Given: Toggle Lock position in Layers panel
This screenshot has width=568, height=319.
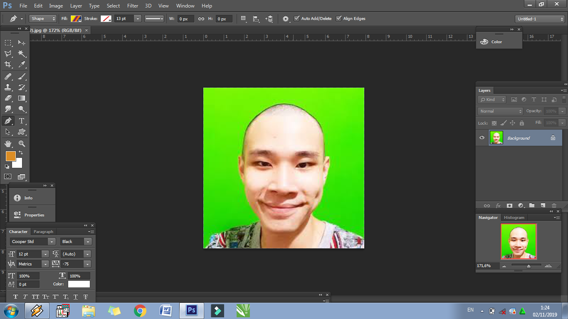Looking at the screenshot, I should point(512,123).
